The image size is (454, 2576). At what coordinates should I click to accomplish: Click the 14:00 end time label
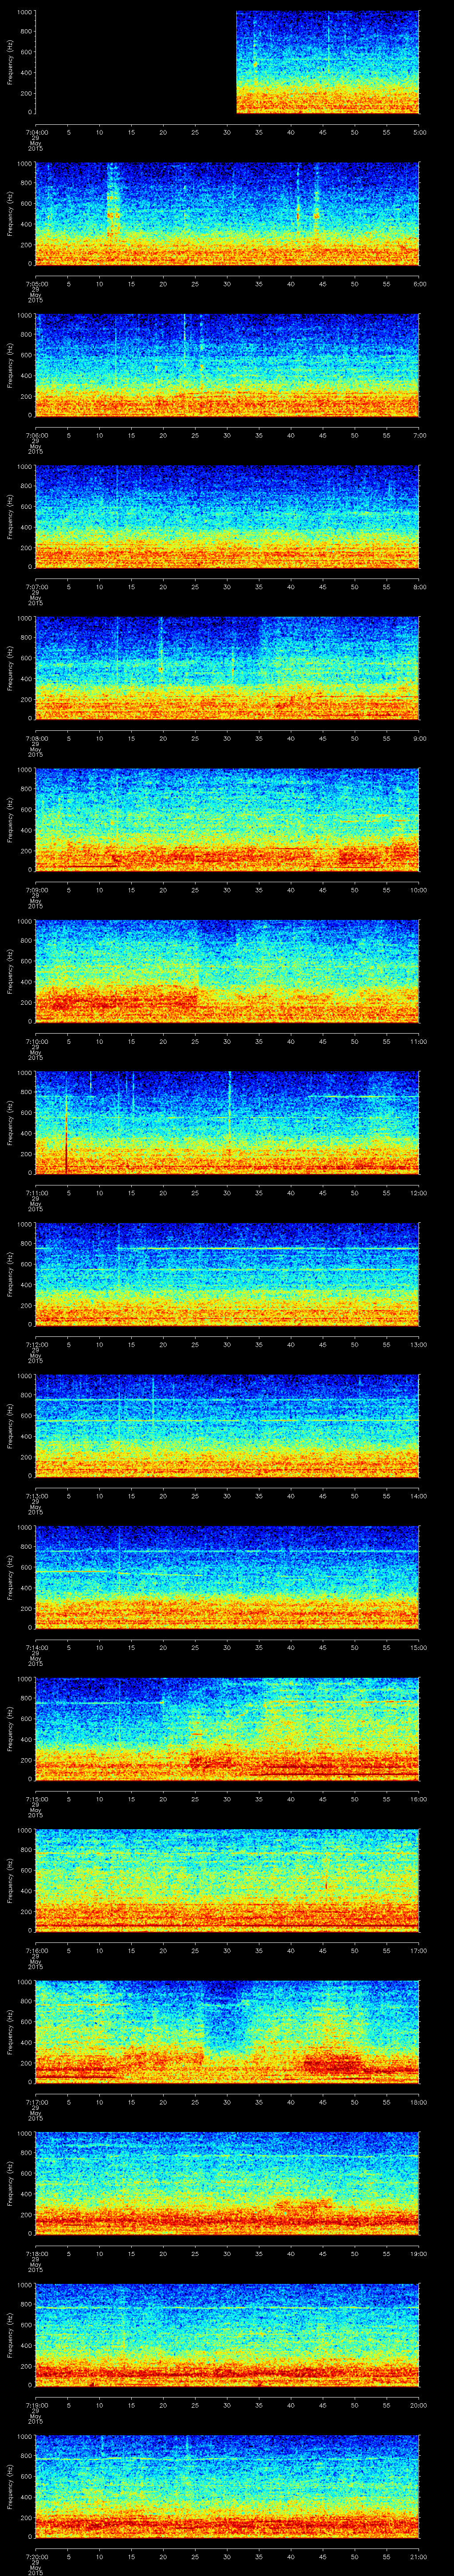418,1496
